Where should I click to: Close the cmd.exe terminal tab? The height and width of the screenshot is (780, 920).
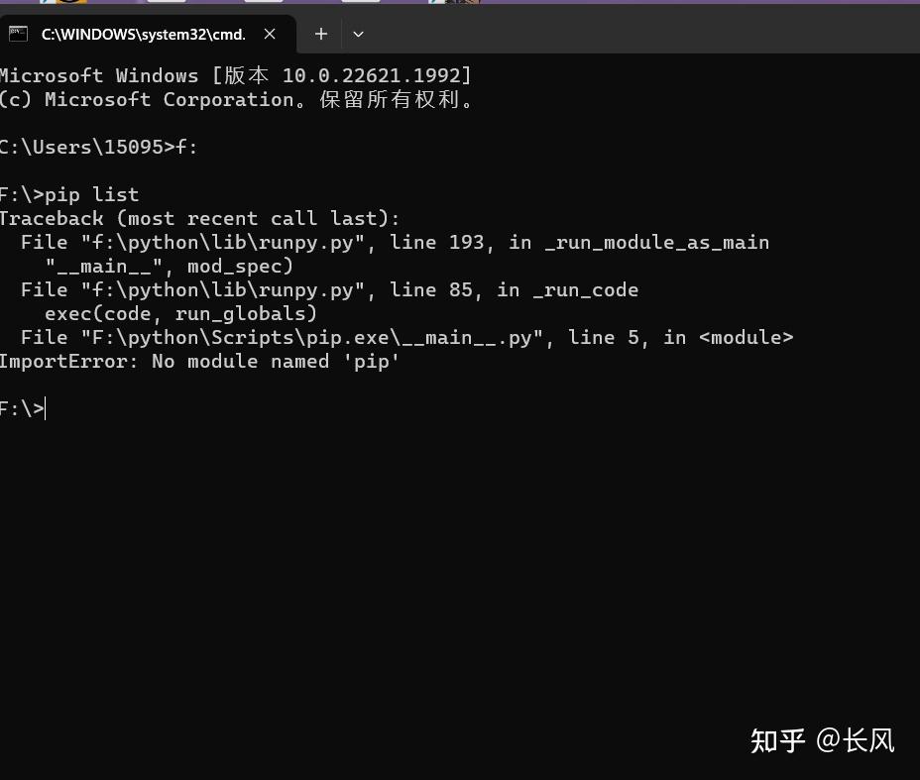[270, 34]
